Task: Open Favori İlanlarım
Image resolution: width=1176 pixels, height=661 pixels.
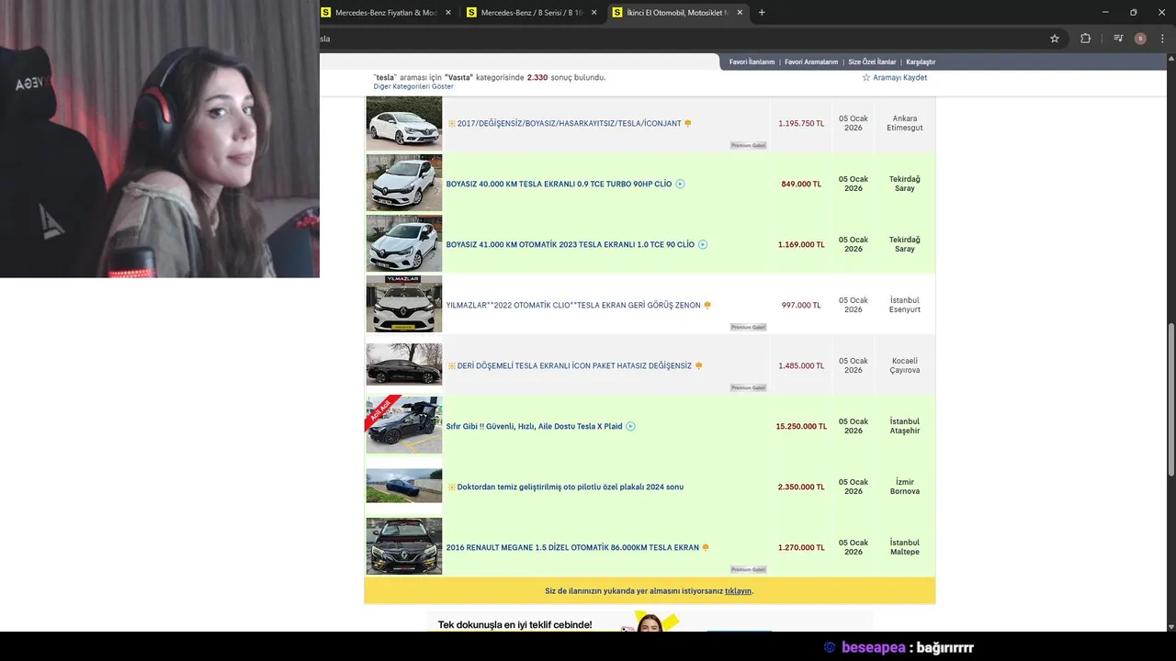Action: coord(752,62)
